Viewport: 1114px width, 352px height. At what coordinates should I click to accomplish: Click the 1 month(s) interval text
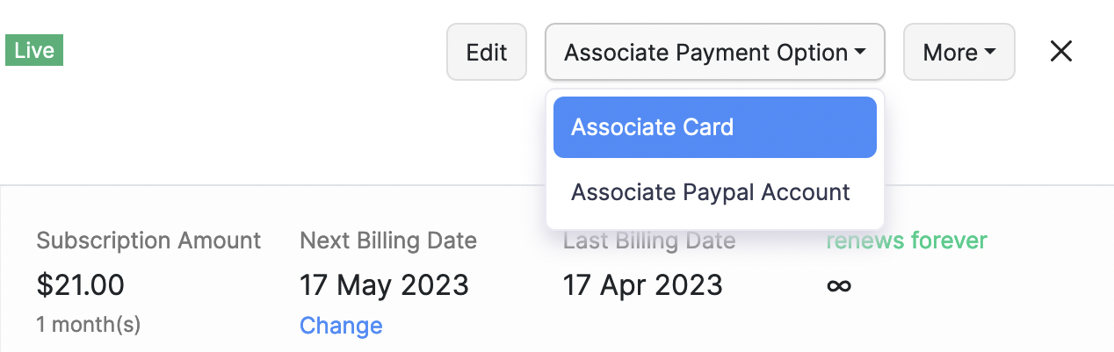(x=88, y=324)
